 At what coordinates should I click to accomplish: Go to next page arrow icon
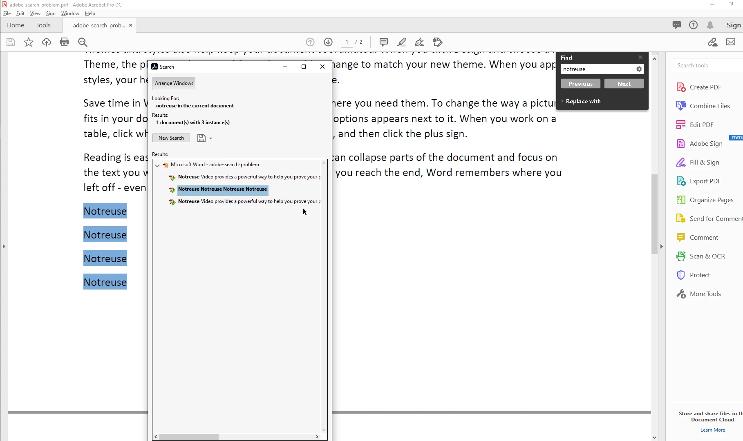328,42
